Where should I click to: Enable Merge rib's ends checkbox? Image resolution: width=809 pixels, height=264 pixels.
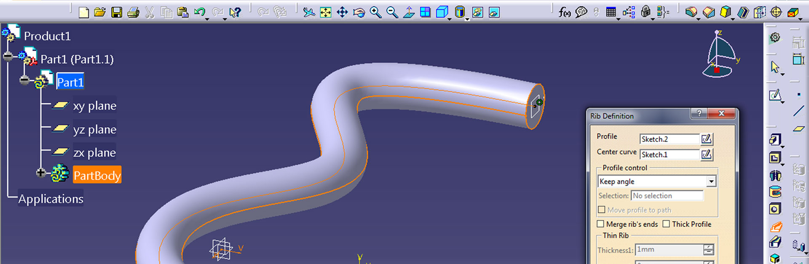[x=600, y=224]
